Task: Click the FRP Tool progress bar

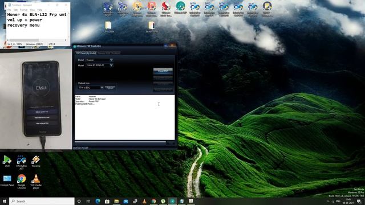Action: [x=120, y=142]
